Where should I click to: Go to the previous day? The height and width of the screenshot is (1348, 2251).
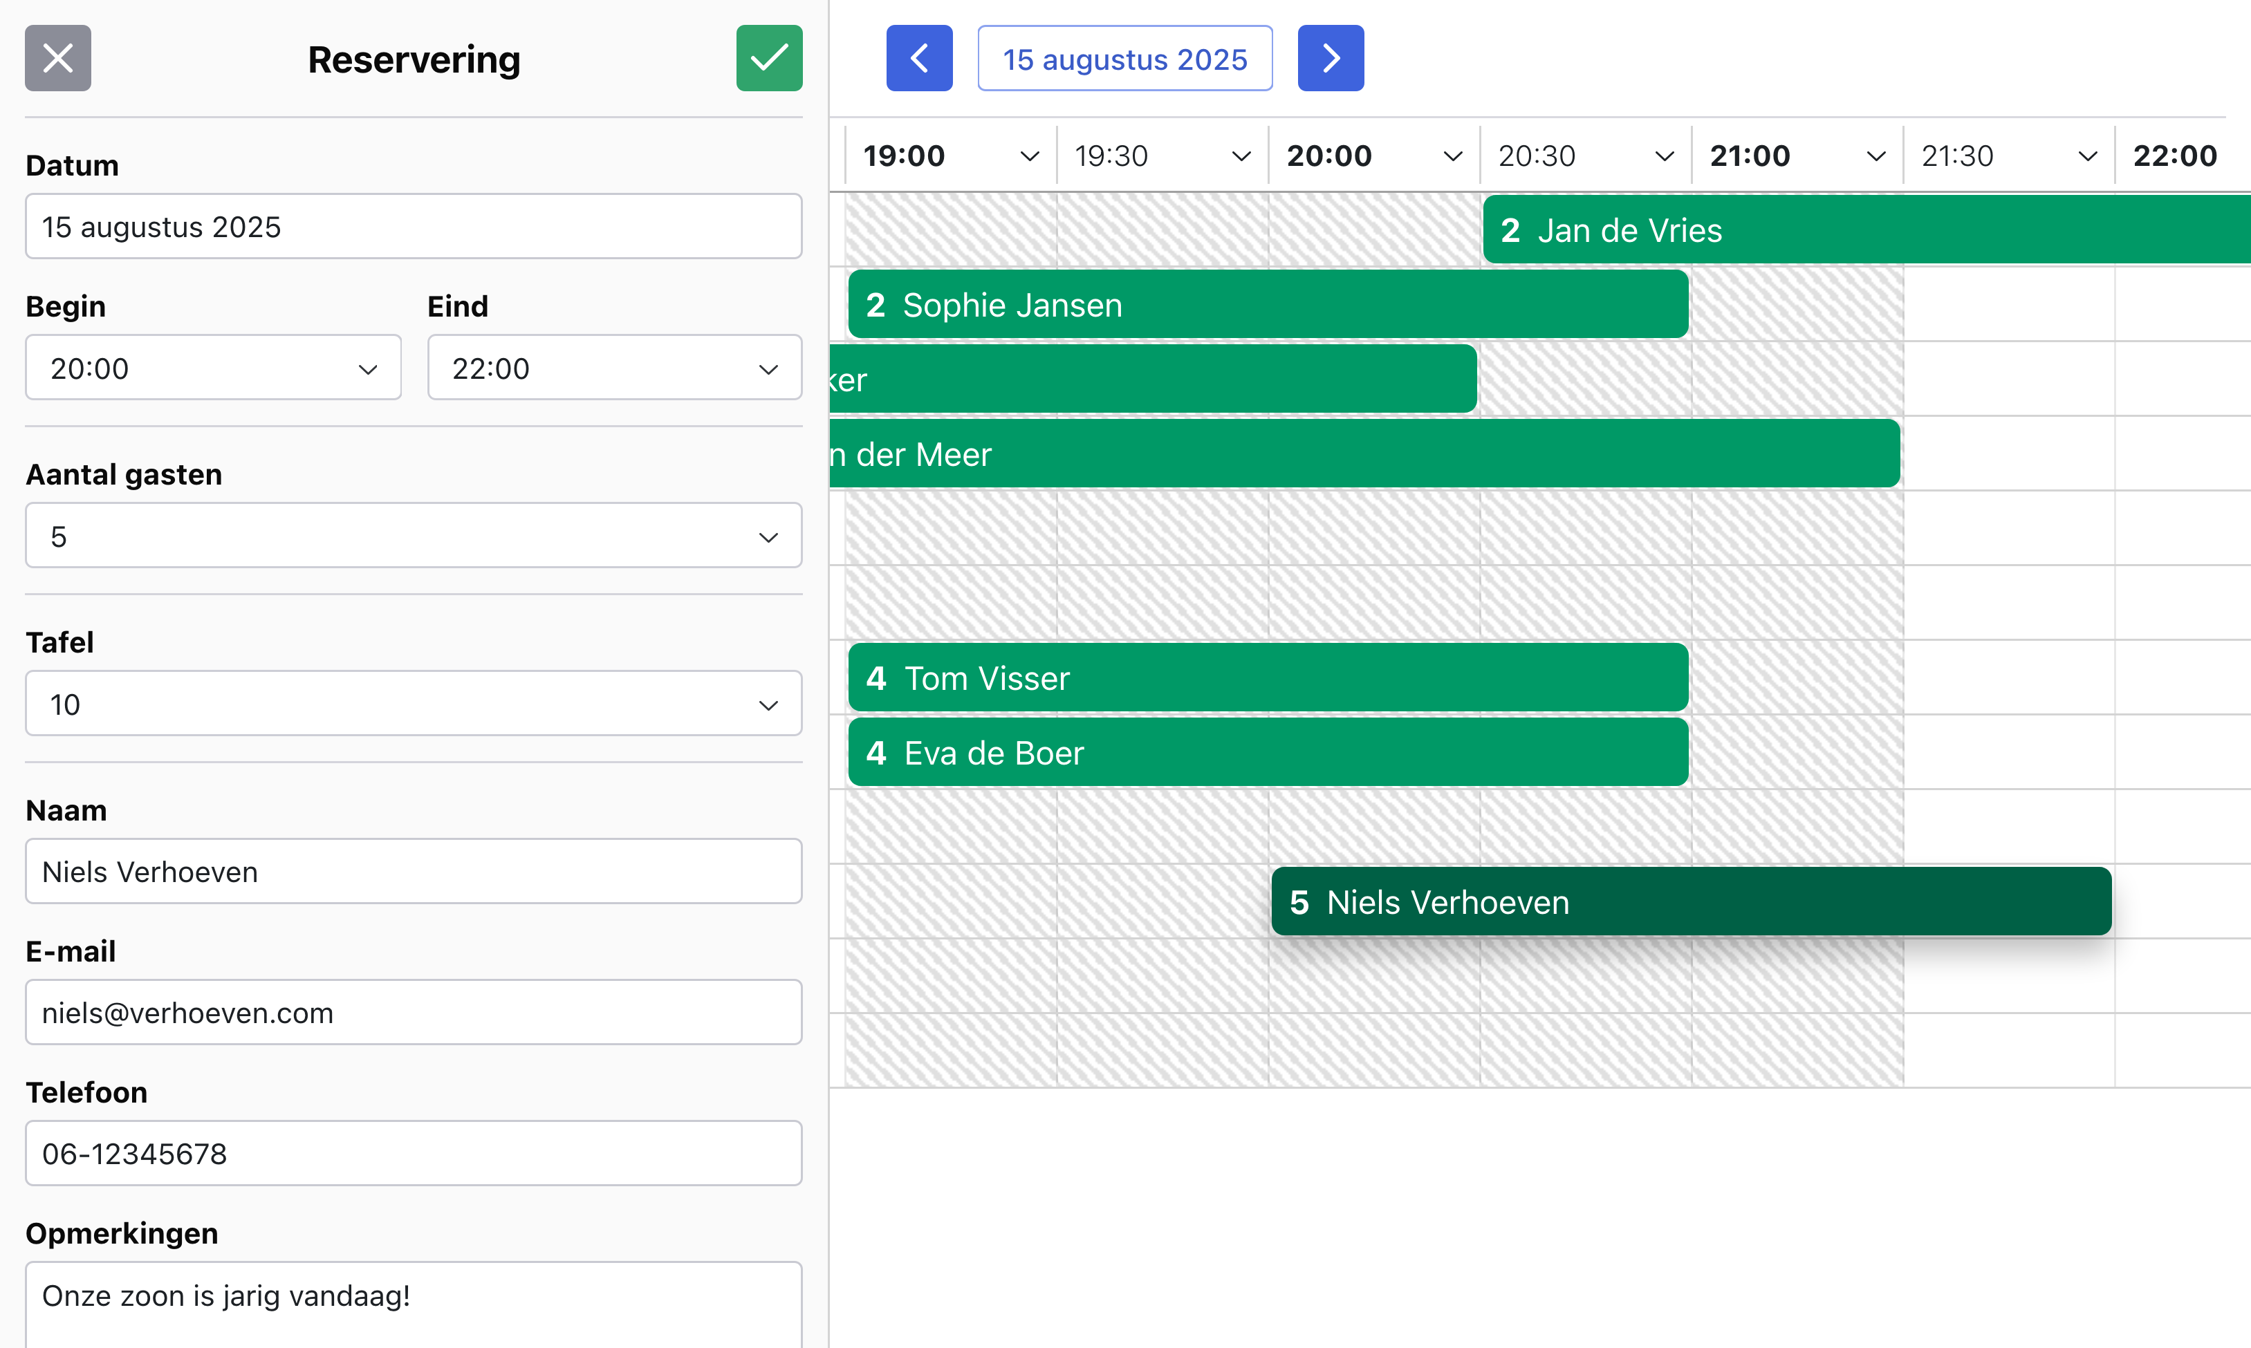pos(919,58)
